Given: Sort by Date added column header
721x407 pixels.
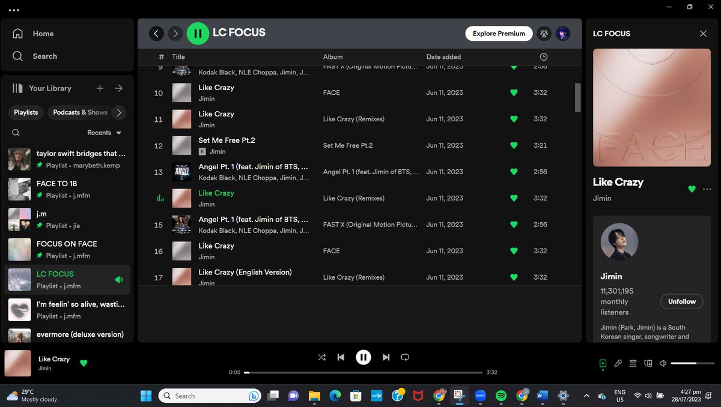Looking at the screenshot, I should tap(443, 57).
